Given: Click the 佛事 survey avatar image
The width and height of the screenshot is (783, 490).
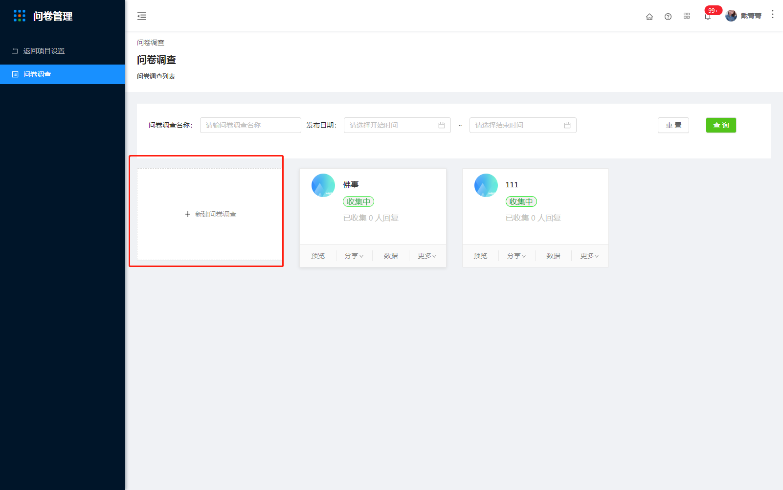Looking at the screenshot, I should coord(323,185).
